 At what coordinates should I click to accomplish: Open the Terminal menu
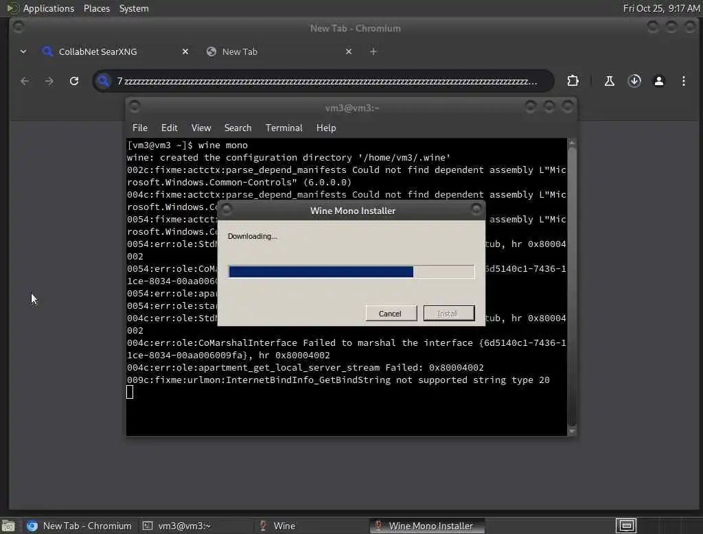pyautogui.click(x=284, y=128)
